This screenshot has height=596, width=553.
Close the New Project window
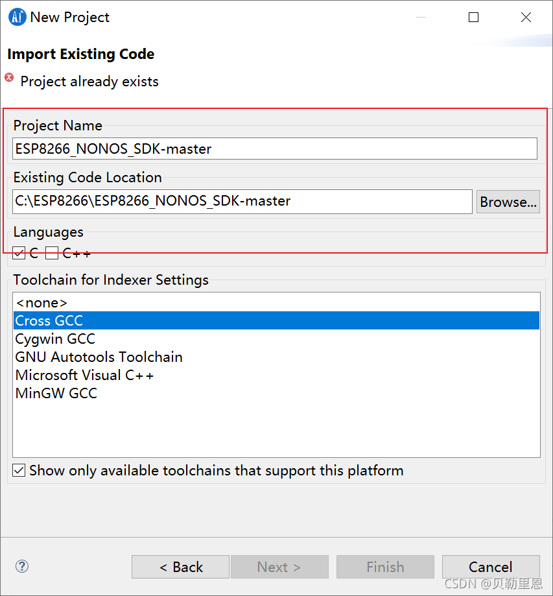pos(526,17)
